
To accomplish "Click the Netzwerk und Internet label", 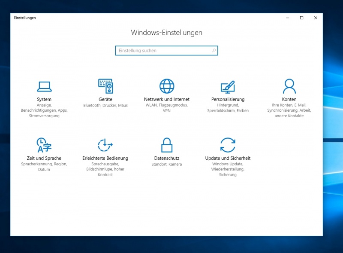I will point(167,99).
